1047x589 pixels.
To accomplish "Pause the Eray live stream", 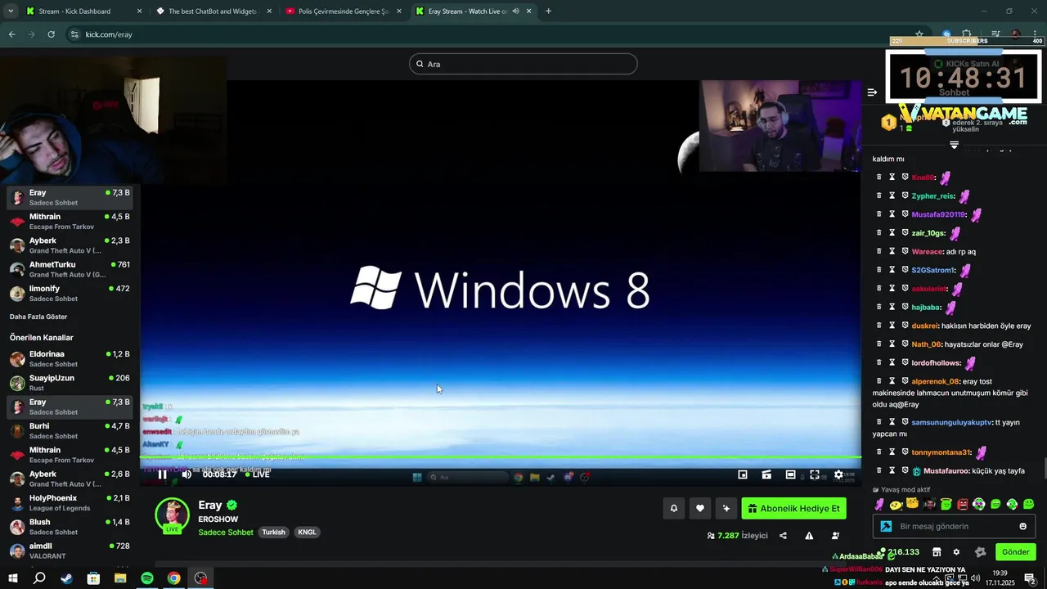I will (162, 474).
